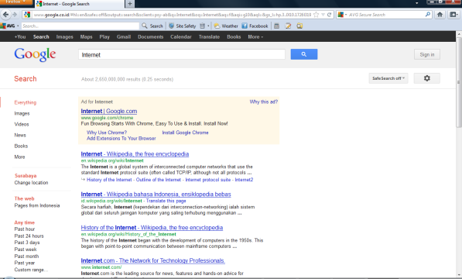
Task: Select the Videos filter in left sidebar
Action: pos(22,124)
